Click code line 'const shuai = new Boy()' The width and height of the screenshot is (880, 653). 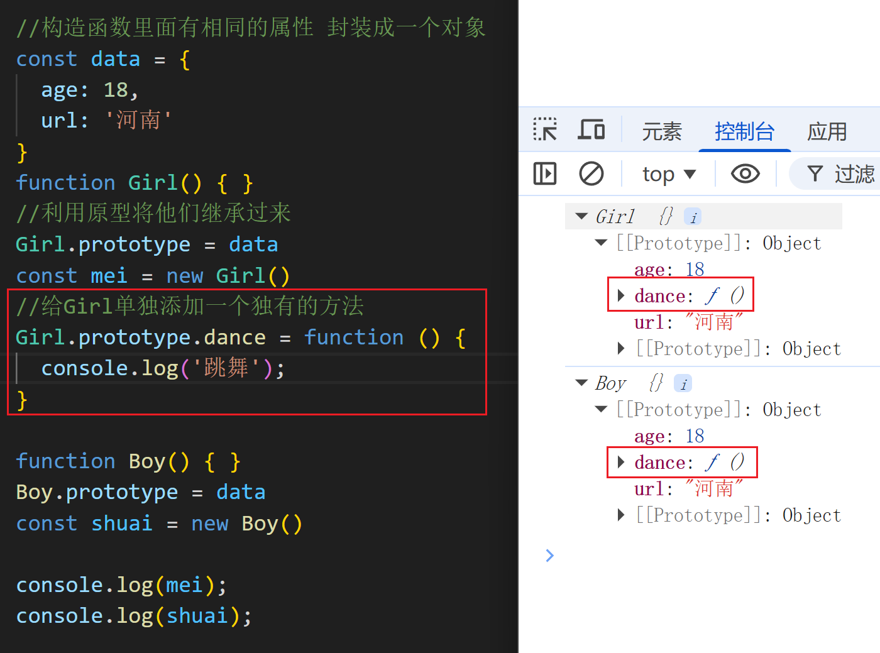159,524
